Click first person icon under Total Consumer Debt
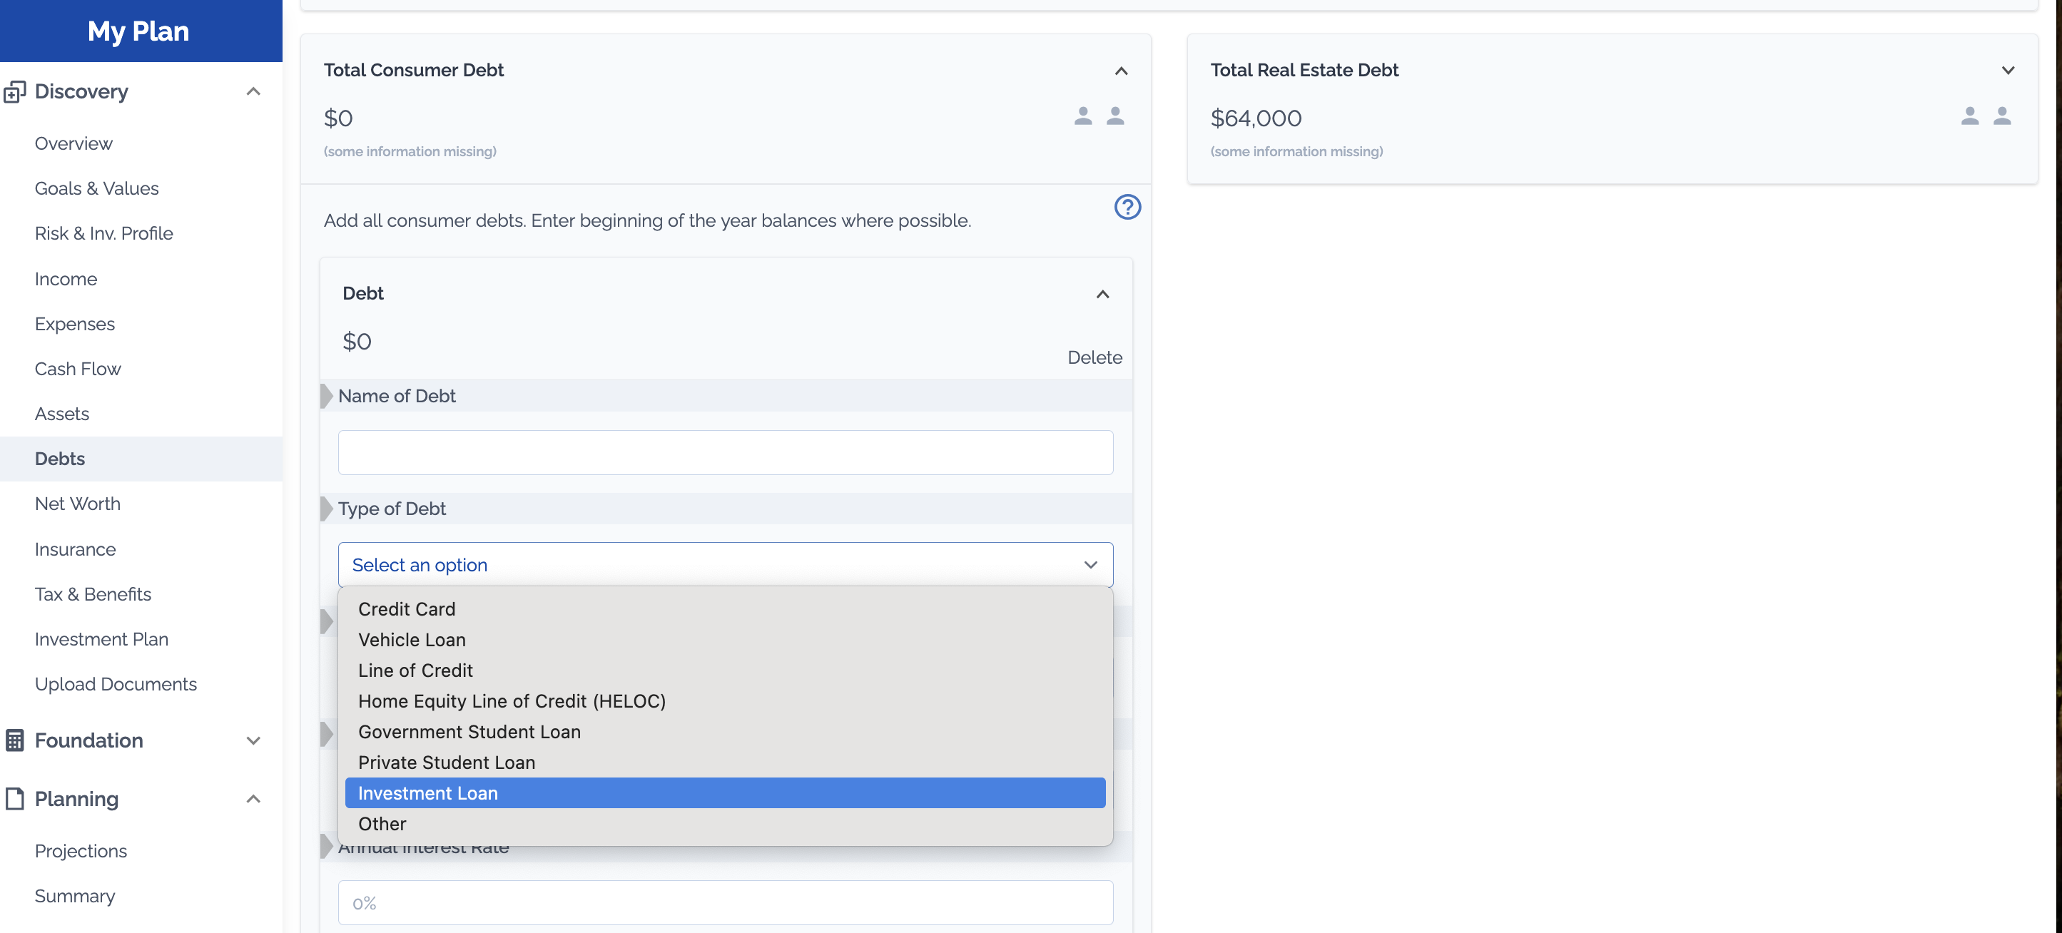 (1082, 116)
